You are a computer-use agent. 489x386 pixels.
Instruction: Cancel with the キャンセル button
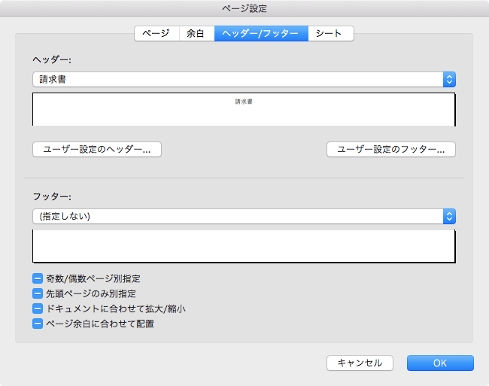click(x=360, y=363)
